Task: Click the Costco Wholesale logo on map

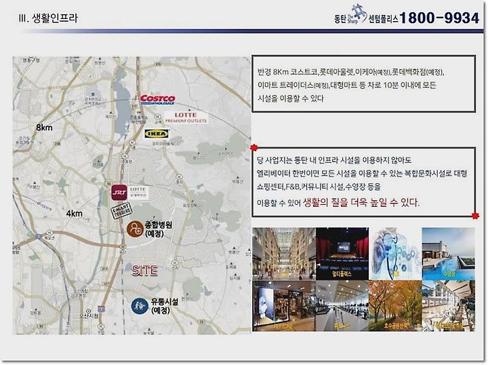Action: 157,100
